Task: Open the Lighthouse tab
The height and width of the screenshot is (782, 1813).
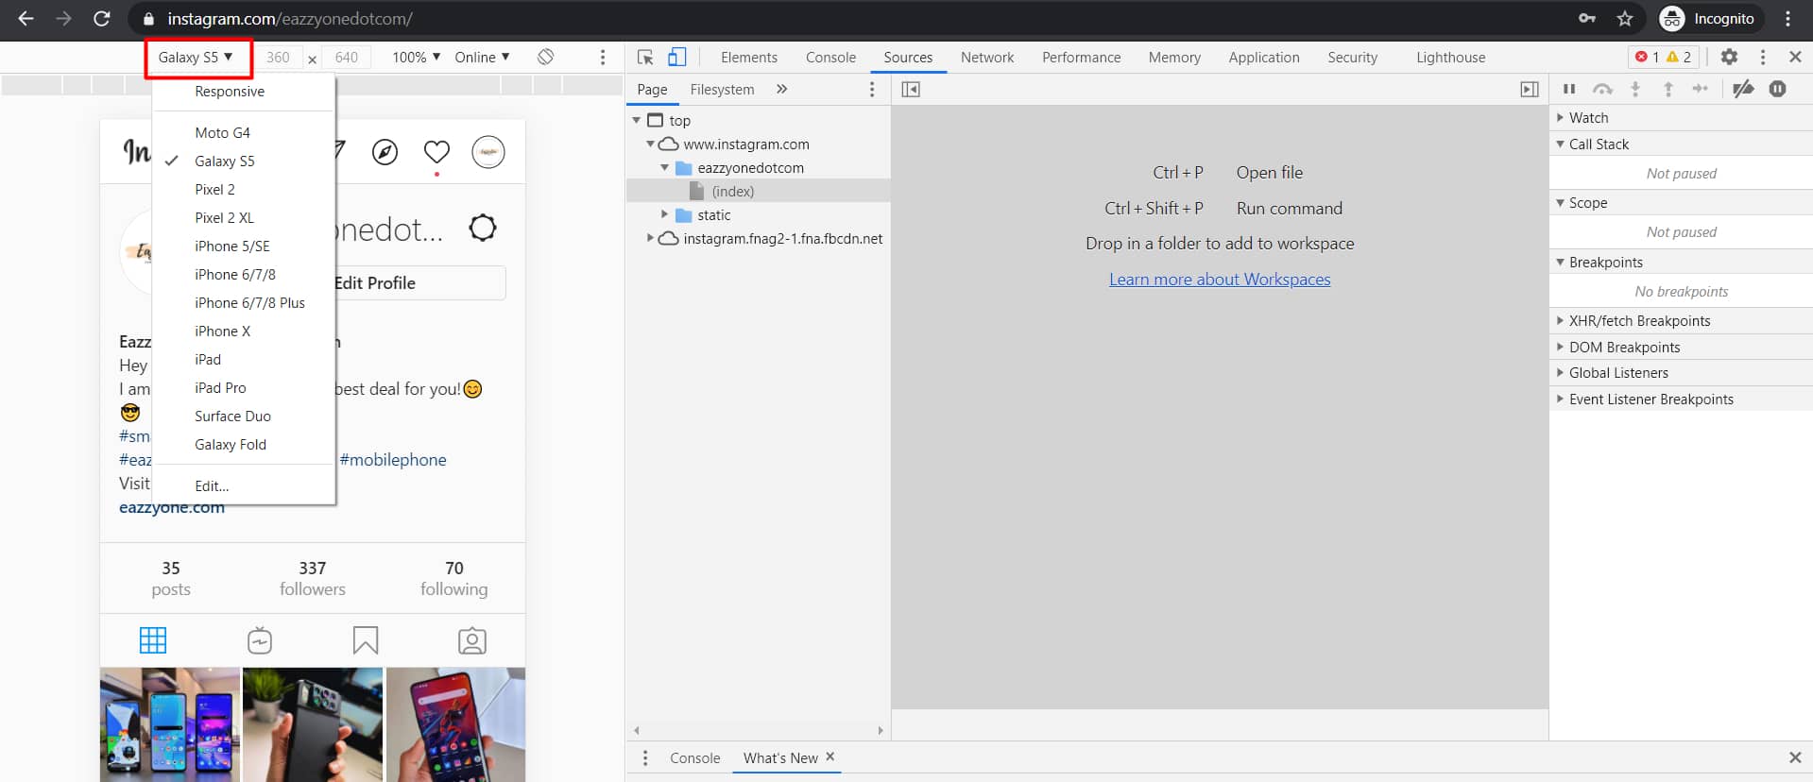Action: tap(1451, 58)
